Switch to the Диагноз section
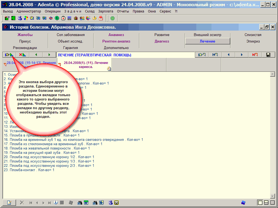278x208 pixels. pos(162,41)
